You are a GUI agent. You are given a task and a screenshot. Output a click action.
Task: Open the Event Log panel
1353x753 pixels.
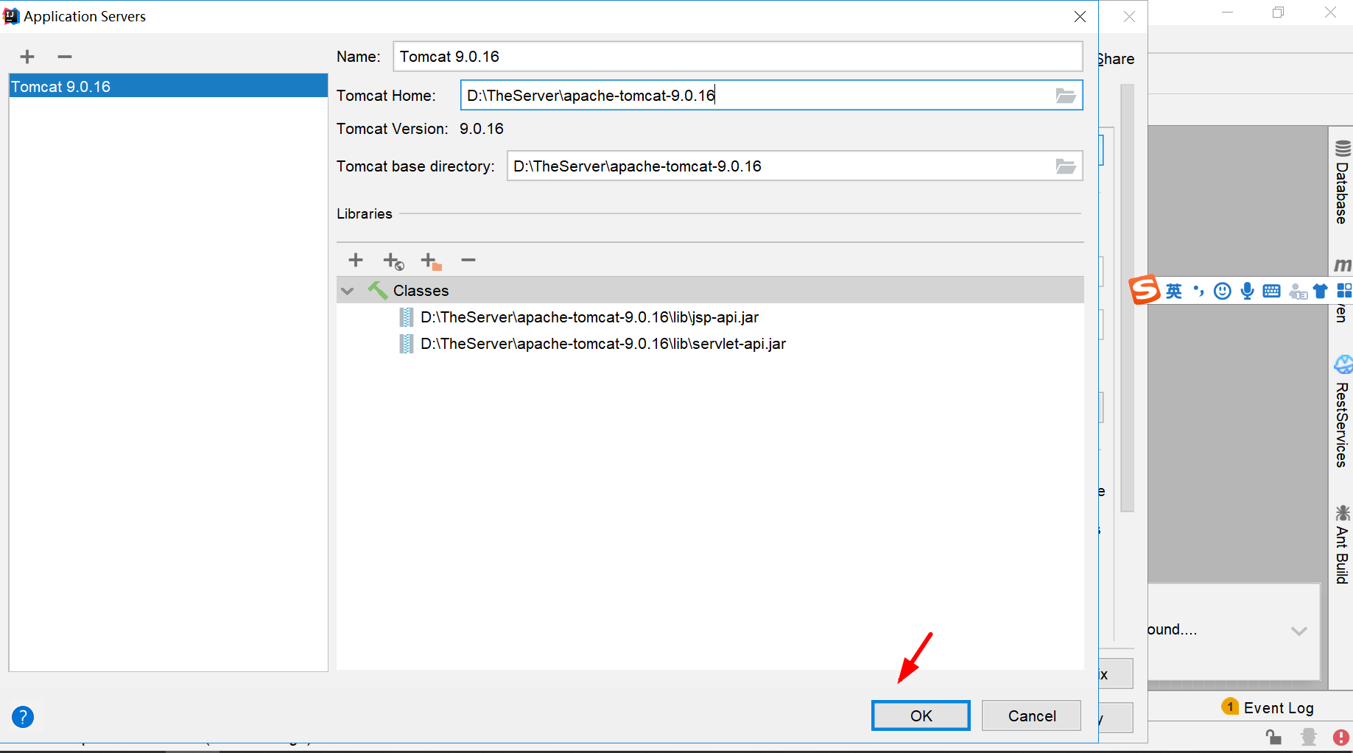click(1268, 707)
